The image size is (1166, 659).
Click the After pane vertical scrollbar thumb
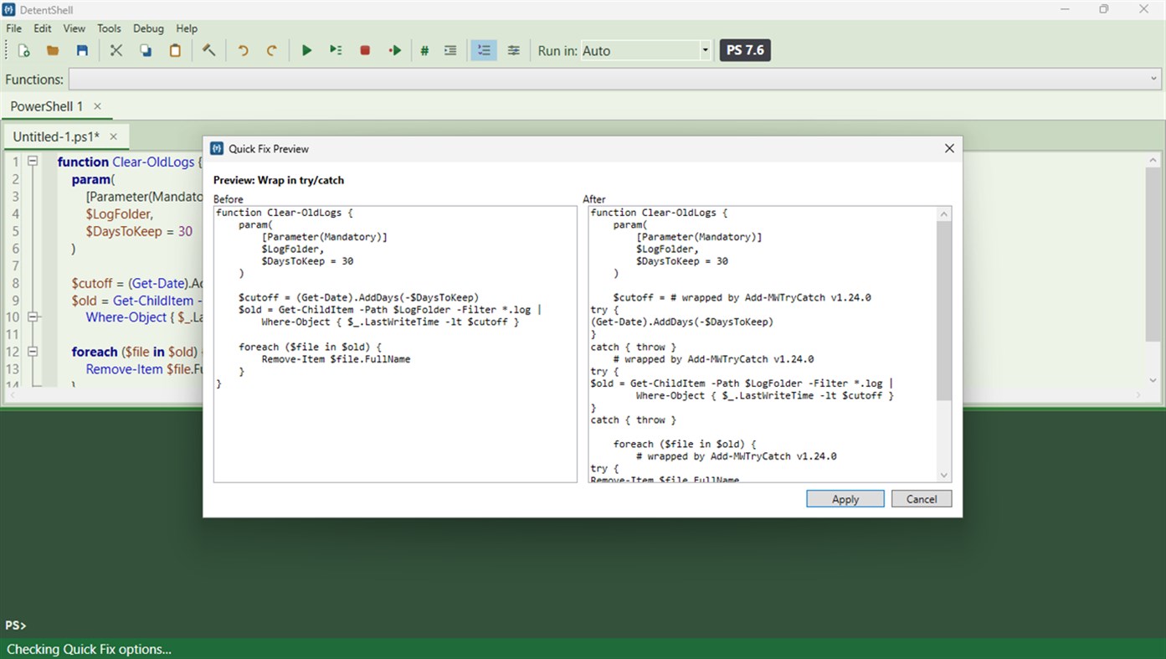[x=944, y=311]
